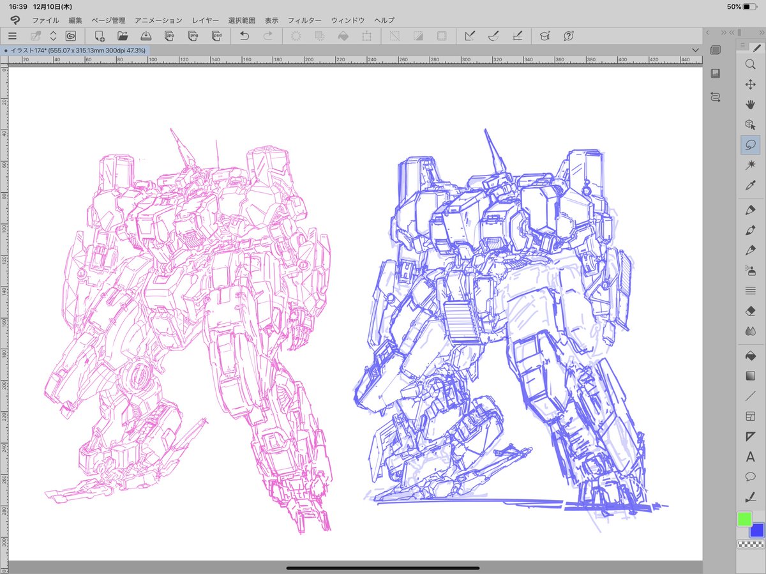Screen dimensions: 766x574
Task: Click the Fill selection bucket icon
Action: pos(343,36)
